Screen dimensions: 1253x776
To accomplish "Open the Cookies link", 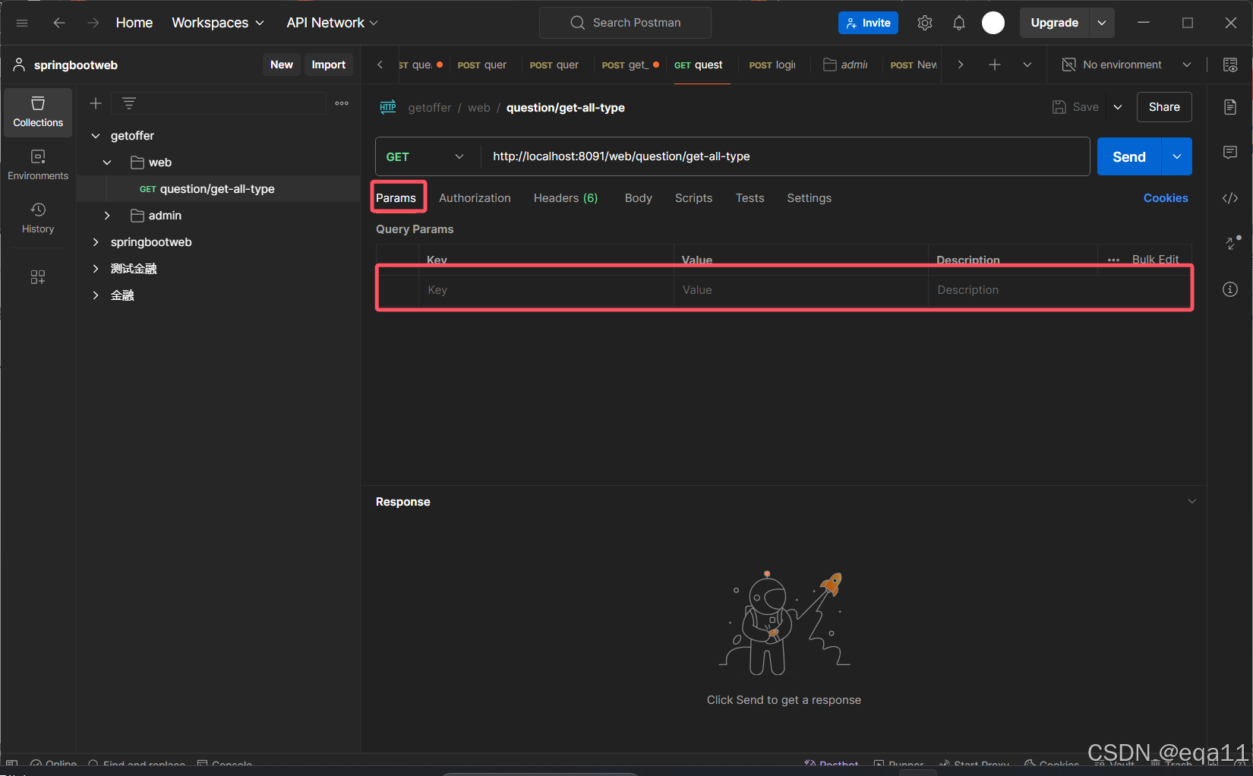I will coord(1165,198).
